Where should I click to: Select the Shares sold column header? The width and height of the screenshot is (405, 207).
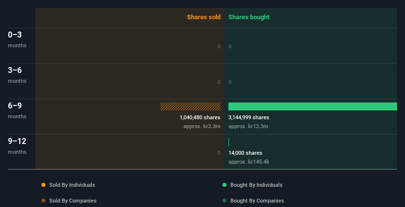coord(204,17)
